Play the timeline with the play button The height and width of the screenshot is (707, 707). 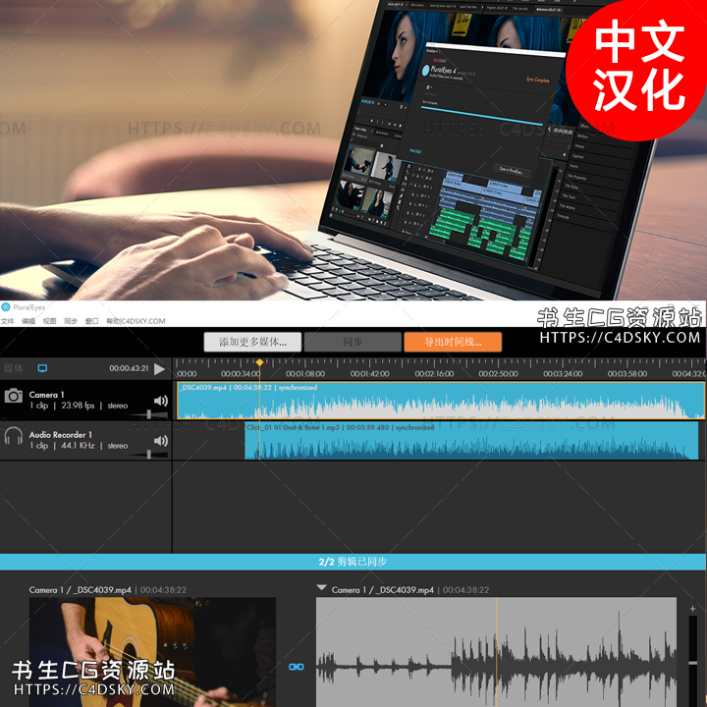click(159, 369)
